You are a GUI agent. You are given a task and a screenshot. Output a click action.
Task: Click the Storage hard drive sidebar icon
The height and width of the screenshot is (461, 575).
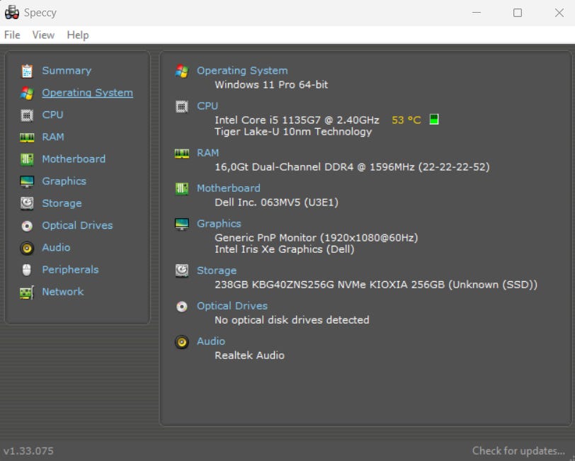point(27,203)
